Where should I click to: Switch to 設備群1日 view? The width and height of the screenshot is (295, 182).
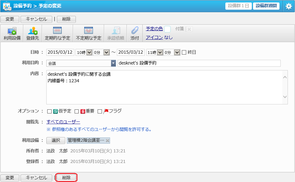tap(238, 6)
